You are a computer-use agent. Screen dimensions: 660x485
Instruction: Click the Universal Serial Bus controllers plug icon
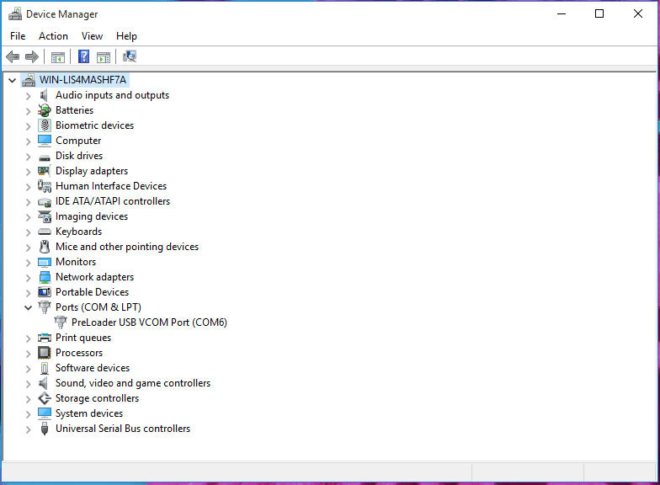tap(45, 429)
